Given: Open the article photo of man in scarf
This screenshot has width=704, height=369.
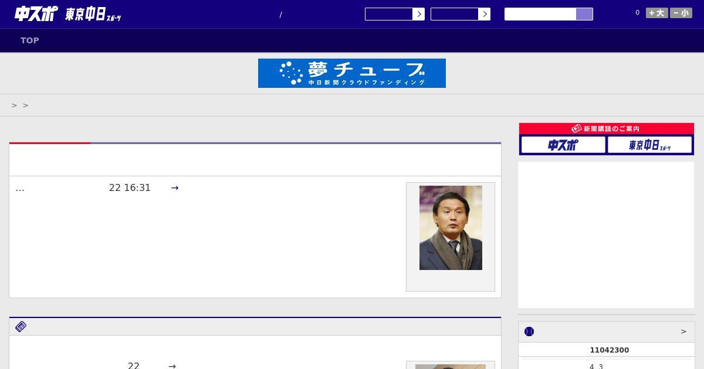Looking at the screenshot, I should click(x=451, y=228).
